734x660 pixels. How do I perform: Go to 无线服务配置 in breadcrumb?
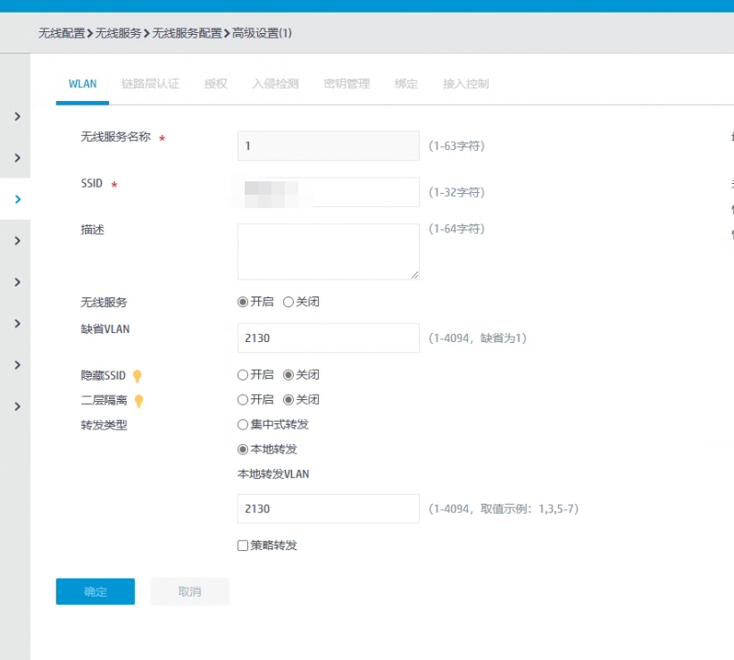tap(188, 33)
